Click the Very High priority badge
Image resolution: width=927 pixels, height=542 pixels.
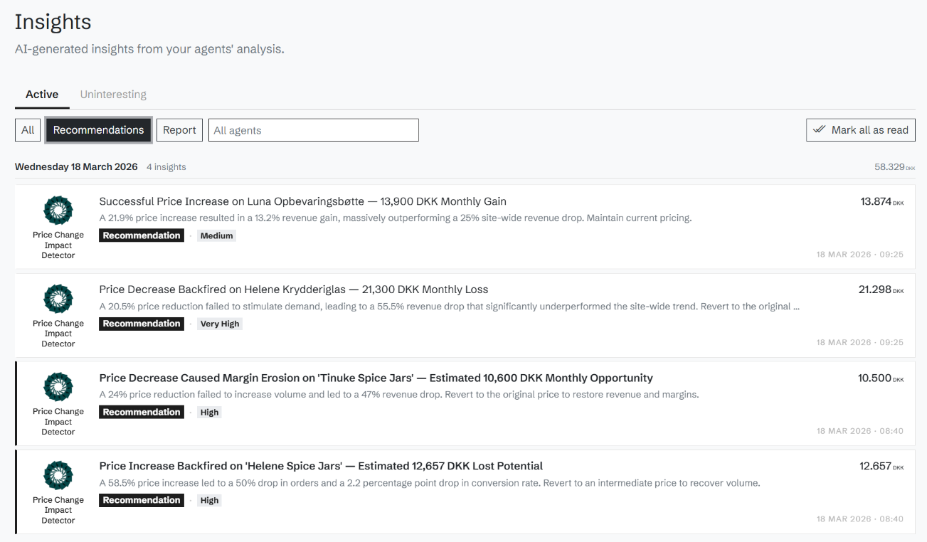point(220,324)
